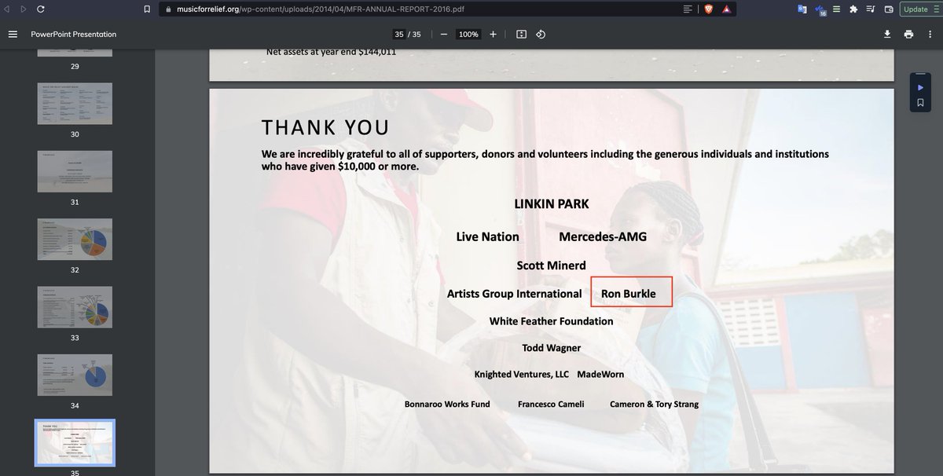Click White Feather Foundation text
The image size is (943, 476).
pyautogui.click(x=552, y=321)
